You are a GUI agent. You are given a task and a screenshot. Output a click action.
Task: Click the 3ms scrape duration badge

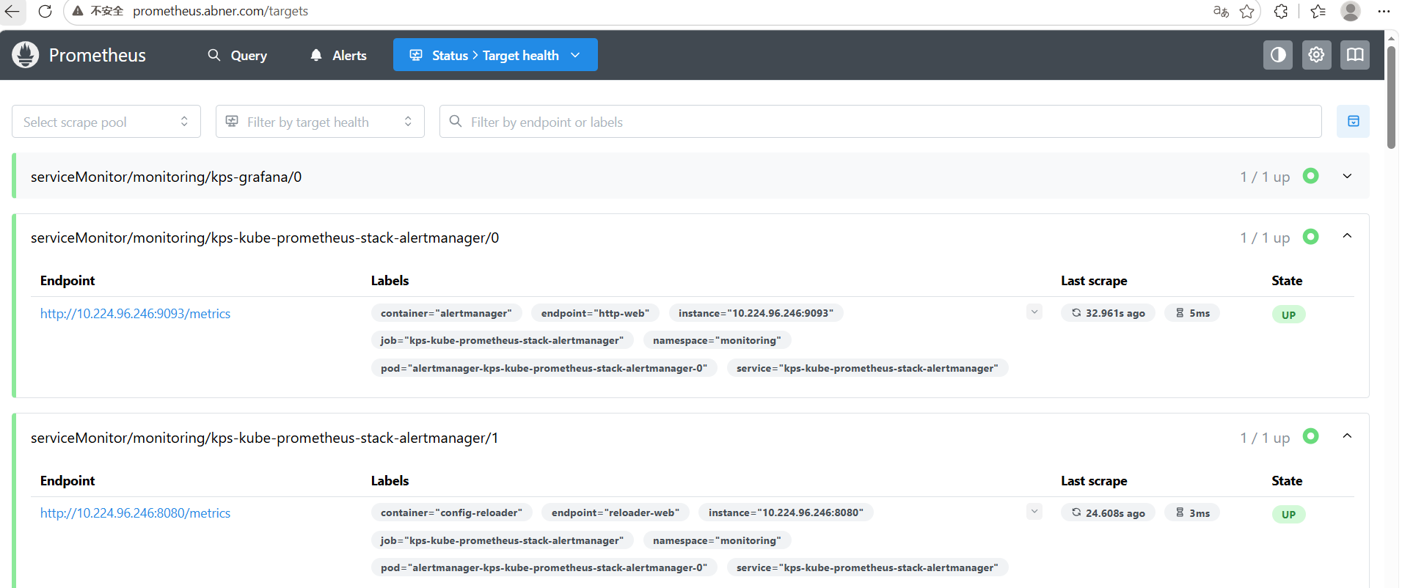point(1192,512)
